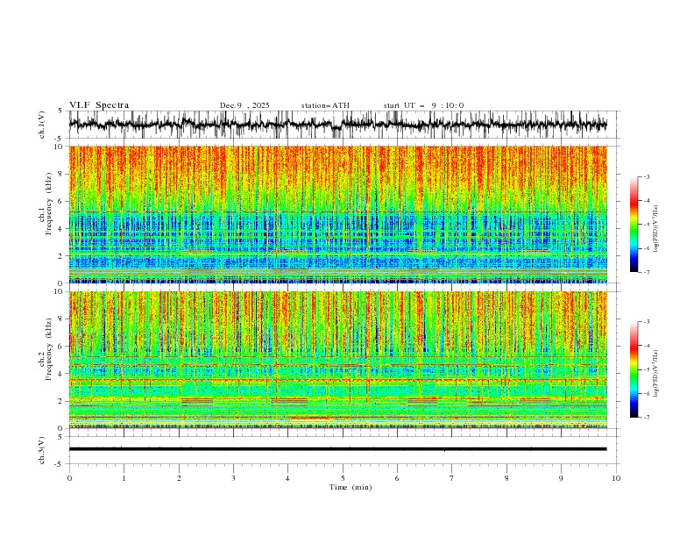This screenshot has height=537, width=694.
Task: Click the "-3" label on ch.2 color bar
Action: pos(647,322)
